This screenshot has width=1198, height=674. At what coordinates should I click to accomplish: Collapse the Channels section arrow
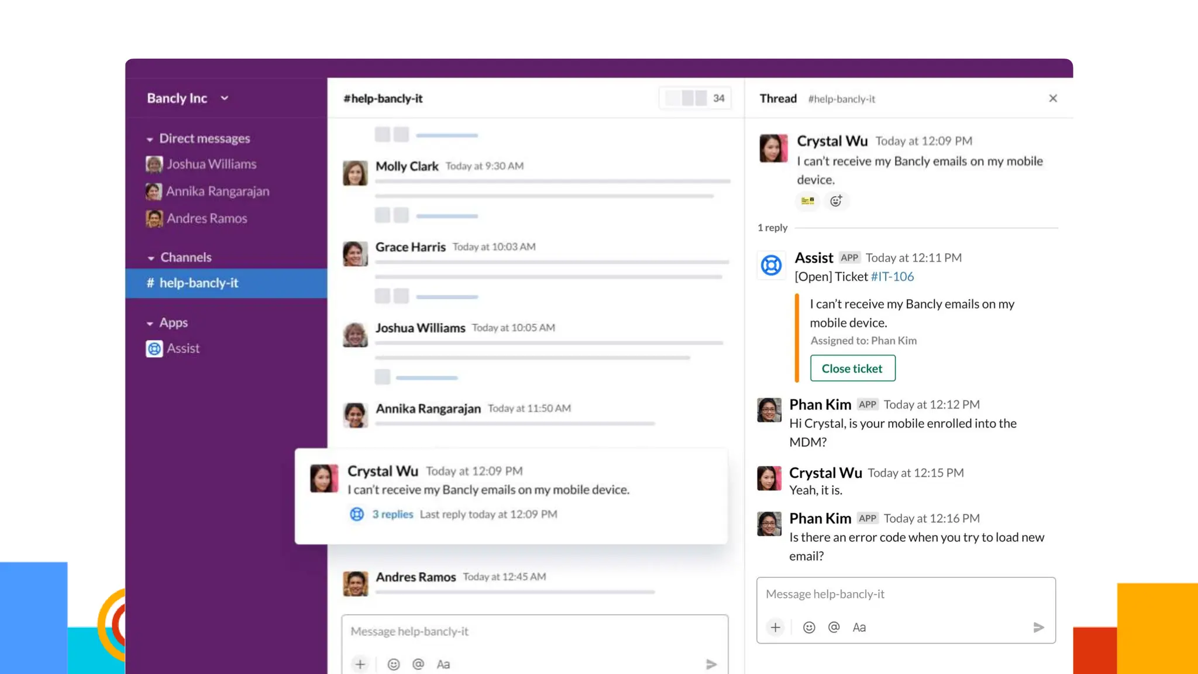click(151, 258)
